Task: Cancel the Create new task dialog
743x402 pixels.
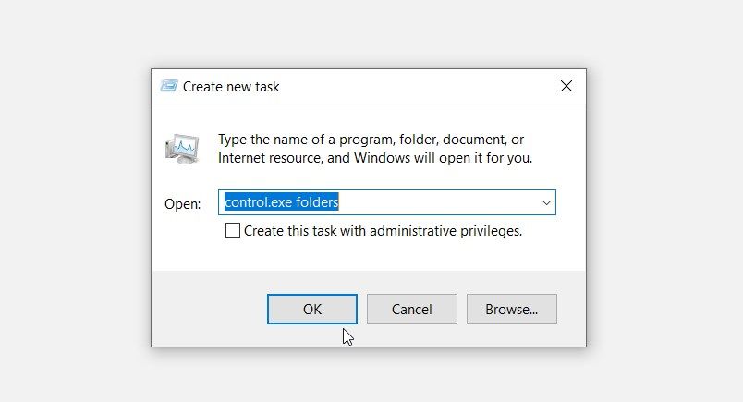Action: [x=412, y=309]
